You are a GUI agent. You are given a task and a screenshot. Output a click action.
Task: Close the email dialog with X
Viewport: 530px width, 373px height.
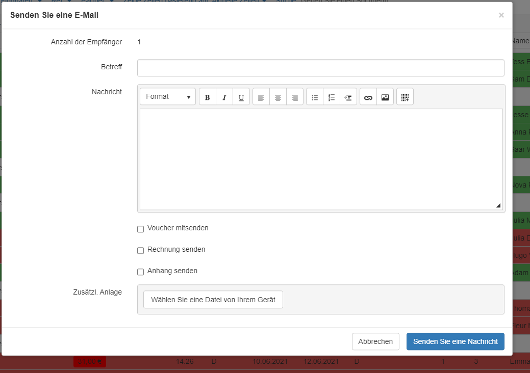point(501,15)
